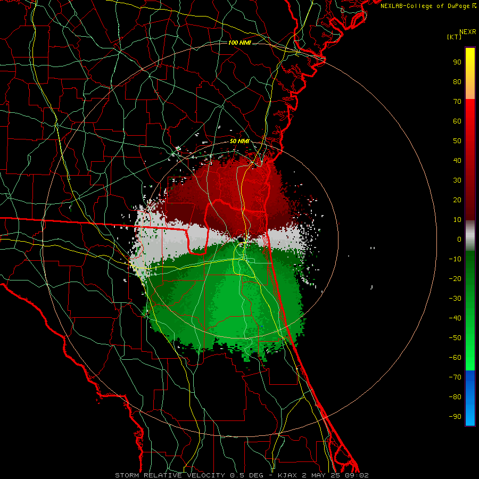
Task: Click the "-60" scale value
Action: coord(455,358)
